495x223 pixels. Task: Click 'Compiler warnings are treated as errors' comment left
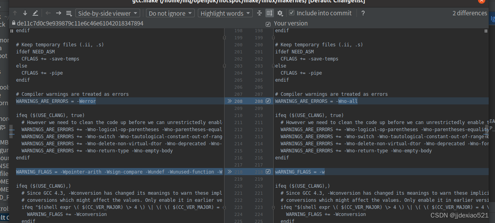[72, 94]
